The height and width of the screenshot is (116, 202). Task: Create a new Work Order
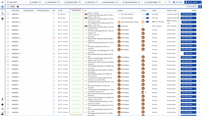[191, 2]
